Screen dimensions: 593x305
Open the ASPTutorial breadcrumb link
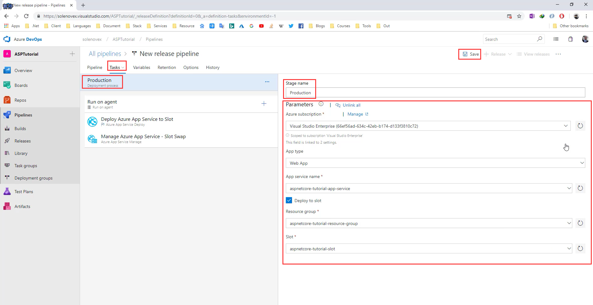tap(124, 39)
